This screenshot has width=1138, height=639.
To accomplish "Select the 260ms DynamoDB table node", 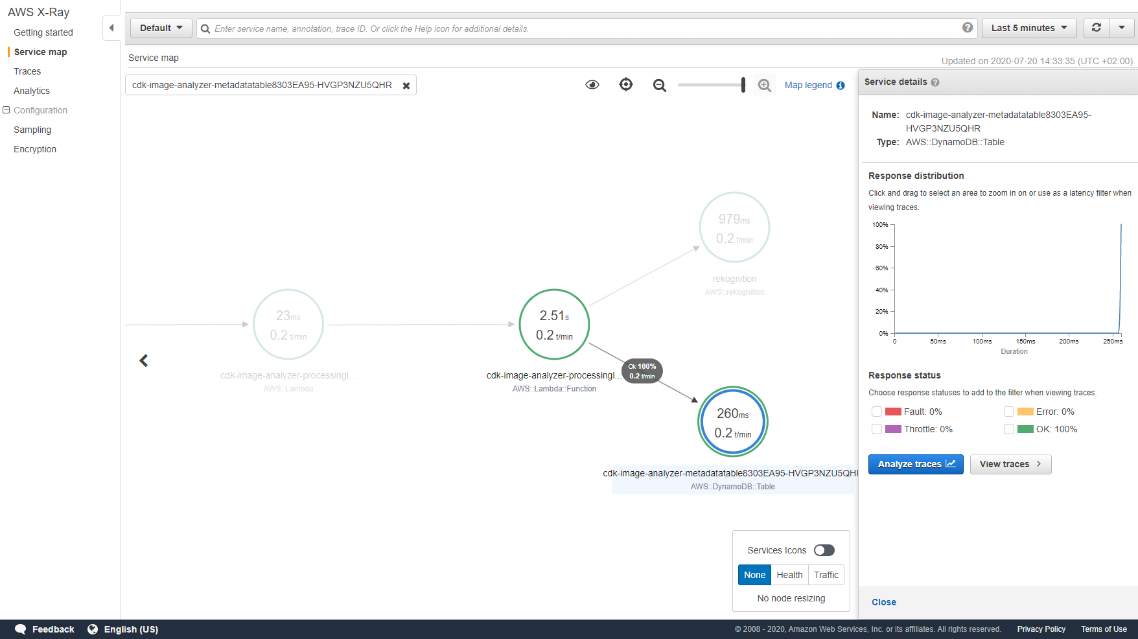I will (733, 422).
